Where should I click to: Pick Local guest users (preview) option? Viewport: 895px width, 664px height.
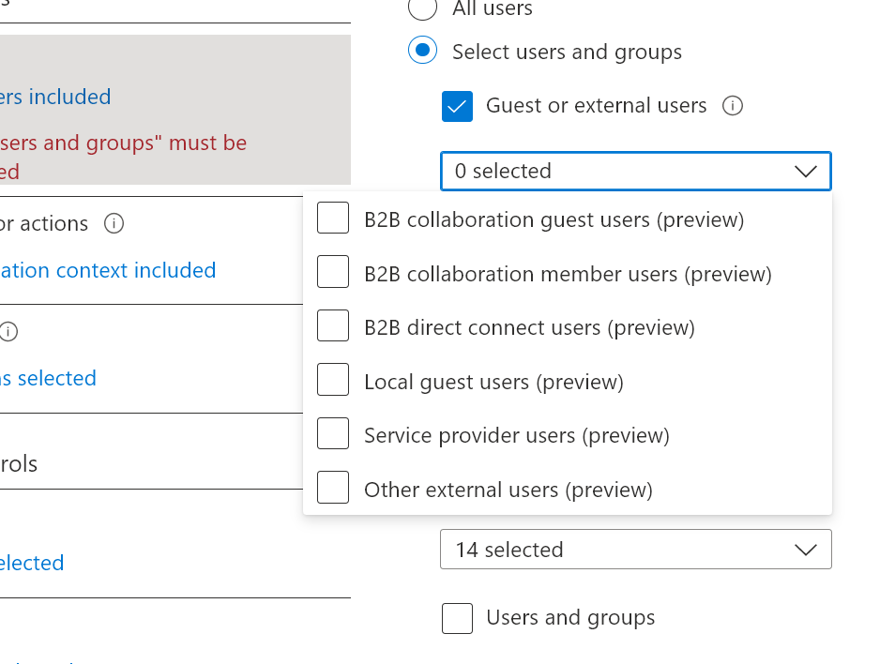click(x=333, y=381)
